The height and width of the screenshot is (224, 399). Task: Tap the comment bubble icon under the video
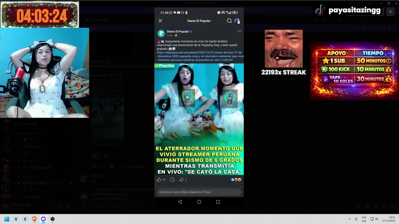pos(172,180)
